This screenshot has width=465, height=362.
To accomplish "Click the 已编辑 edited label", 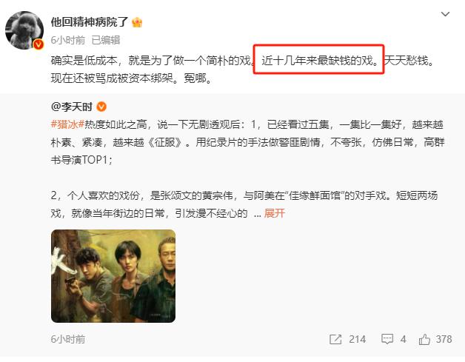I will pyautogui.click(x=106, y=40).
